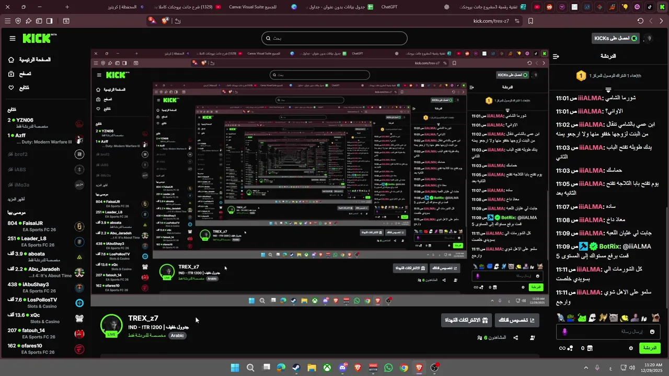Click the TREX_z7 channel name

click(143, 318)
